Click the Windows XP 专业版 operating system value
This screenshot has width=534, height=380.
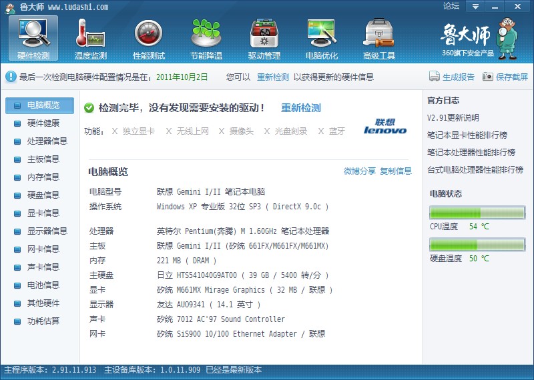tap(242, 207)
